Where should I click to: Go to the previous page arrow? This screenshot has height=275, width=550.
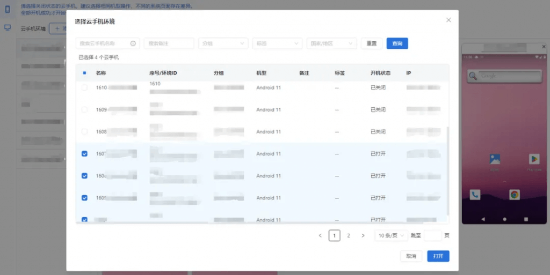point(320,235)
